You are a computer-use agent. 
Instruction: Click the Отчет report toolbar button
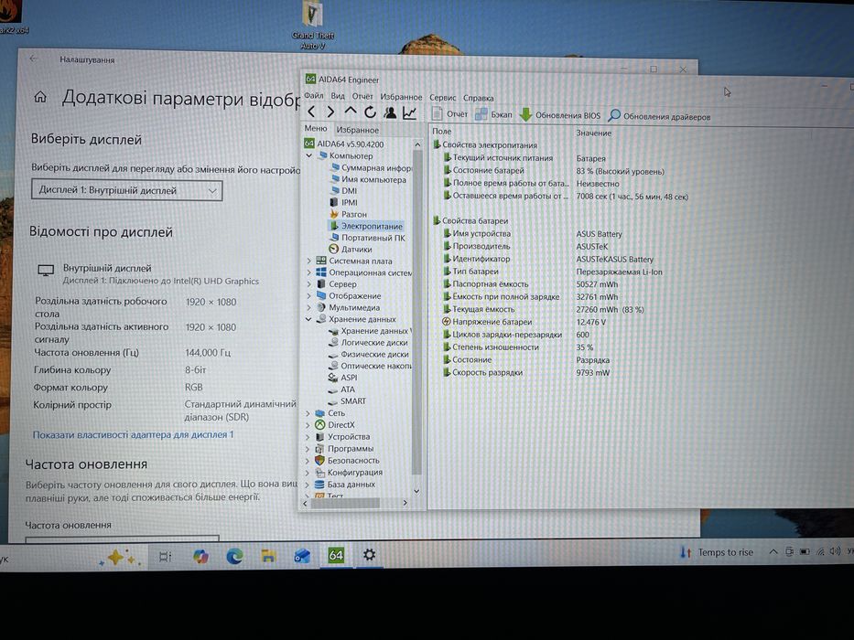pos(449,113)
